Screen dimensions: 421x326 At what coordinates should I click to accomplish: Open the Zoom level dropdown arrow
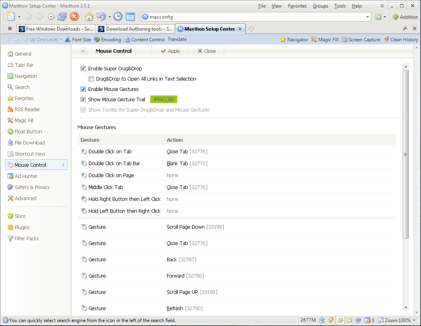click(x=414, y=320)
